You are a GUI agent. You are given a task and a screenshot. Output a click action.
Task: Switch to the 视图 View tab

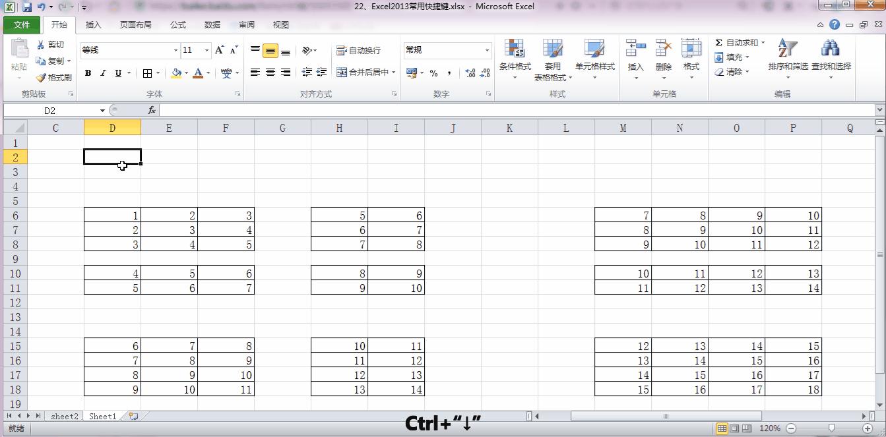click(281, 25)
